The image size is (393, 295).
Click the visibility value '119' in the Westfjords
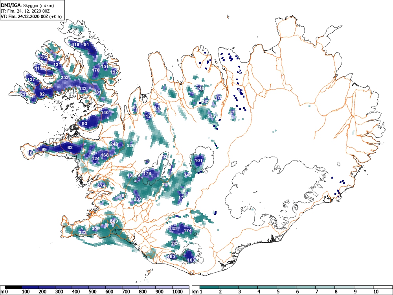pyautogui.click(x=76, y=45)
